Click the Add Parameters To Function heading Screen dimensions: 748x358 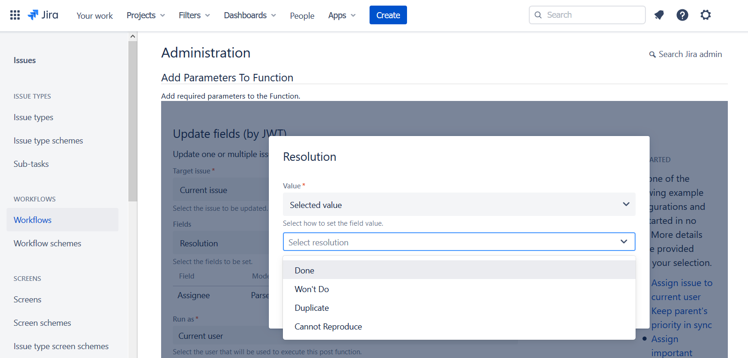tap(227, 78)
